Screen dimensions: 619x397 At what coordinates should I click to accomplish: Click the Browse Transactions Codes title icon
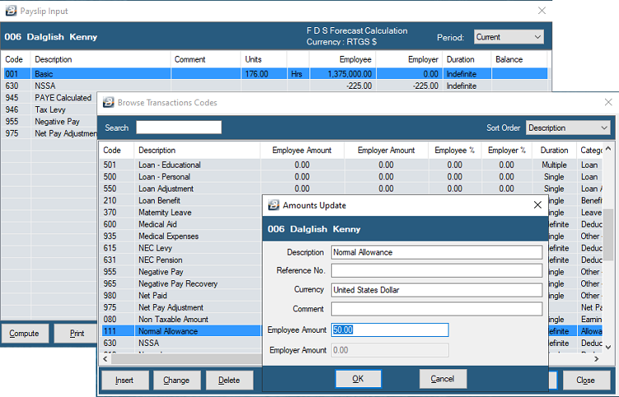coord(108,103)
